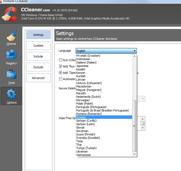Enable the Automatic updates checkbox
This screenshot has width=181, height=171.
click(x=61, y=79)
